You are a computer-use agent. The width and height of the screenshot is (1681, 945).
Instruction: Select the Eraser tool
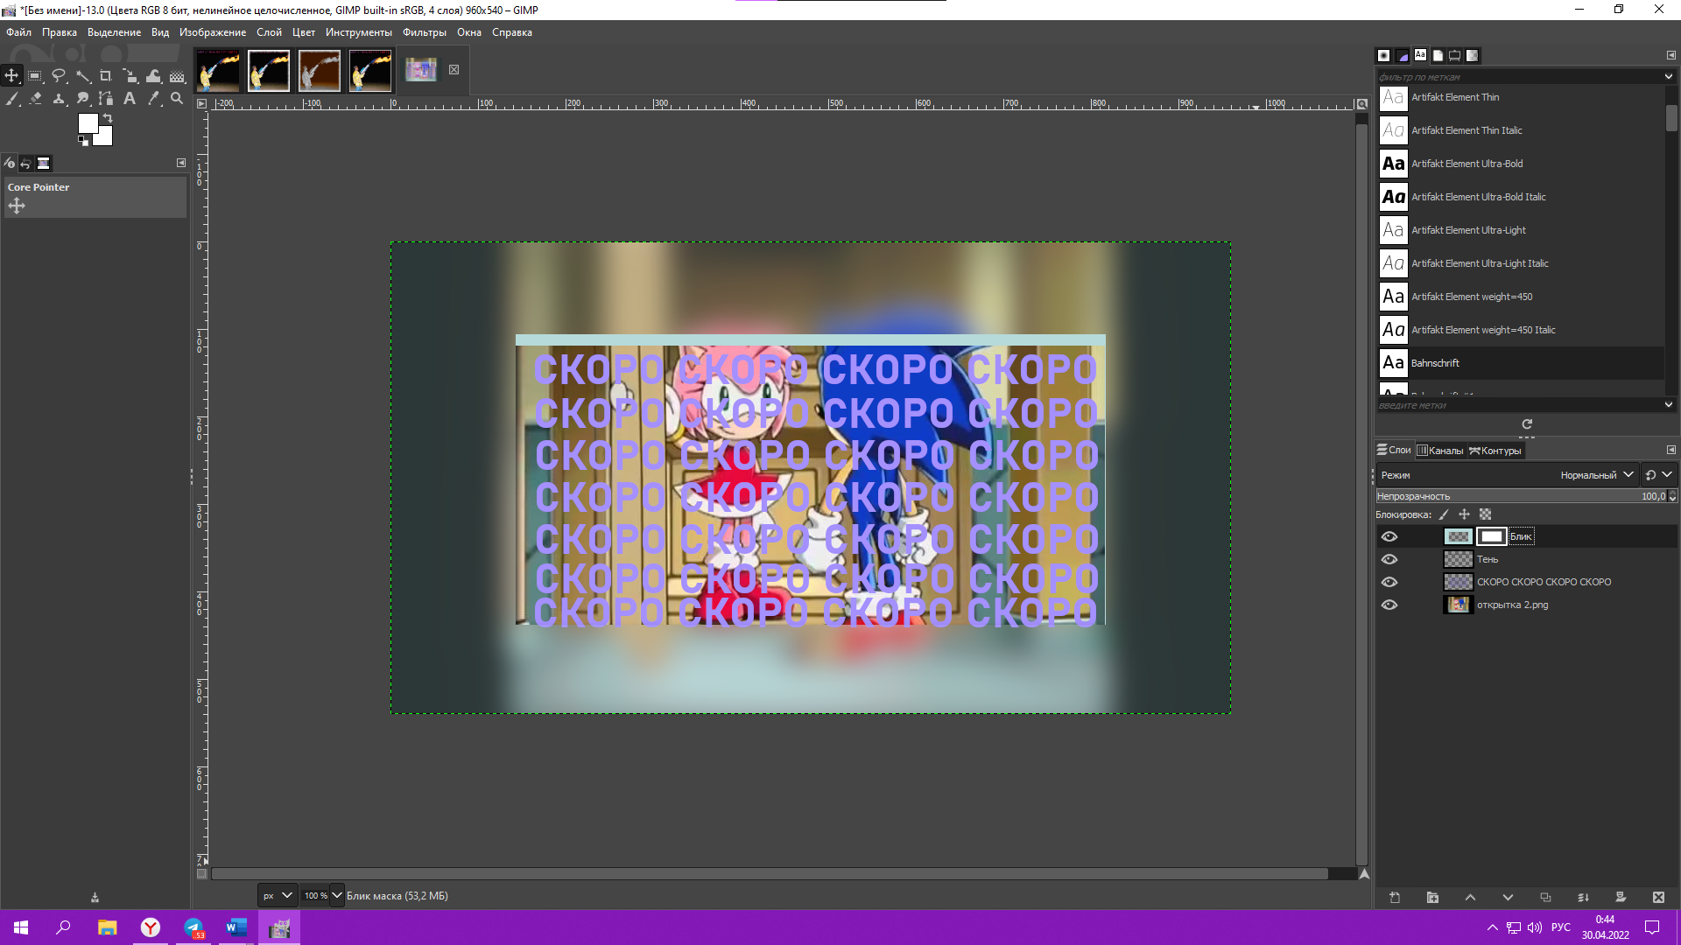click(35, 99)
